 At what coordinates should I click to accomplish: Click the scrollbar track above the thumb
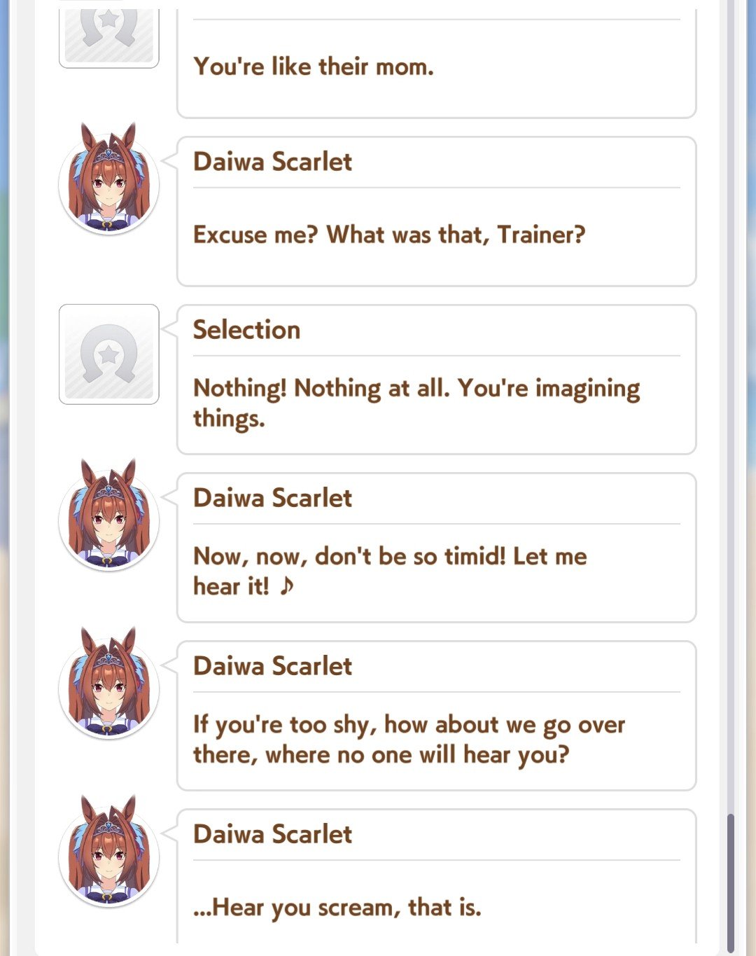(731, 406)
